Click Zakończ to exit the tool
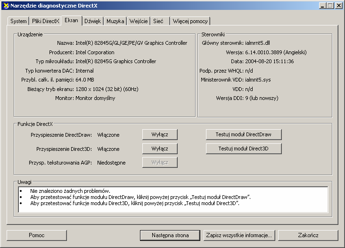 (308, 235)
